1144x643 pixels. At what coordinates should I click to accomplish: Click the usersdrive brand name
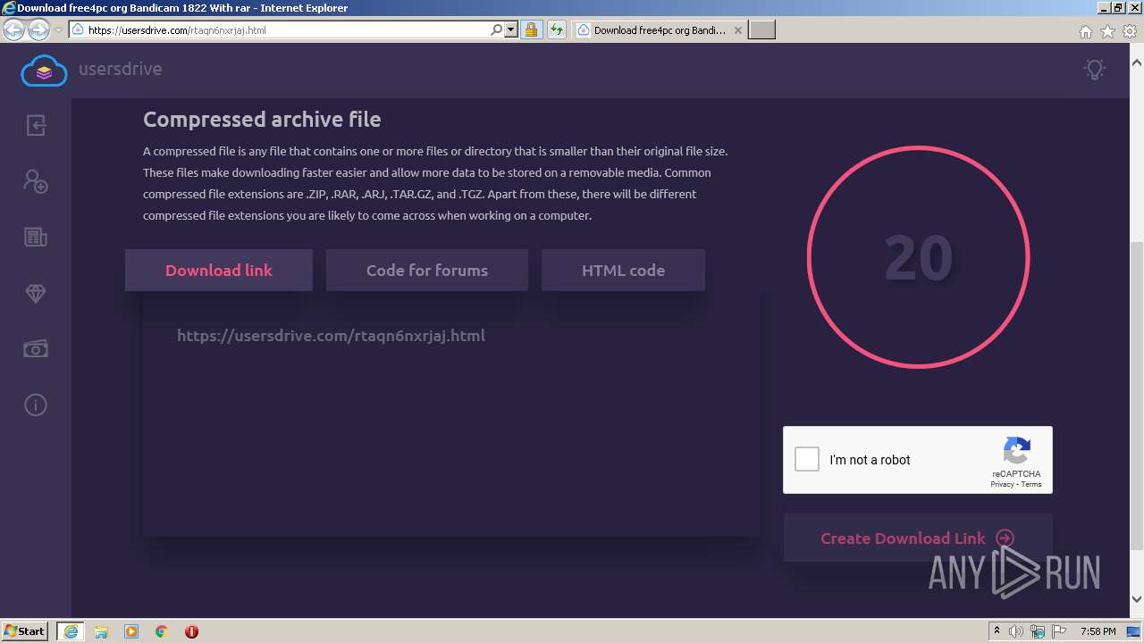click(120, 69)
